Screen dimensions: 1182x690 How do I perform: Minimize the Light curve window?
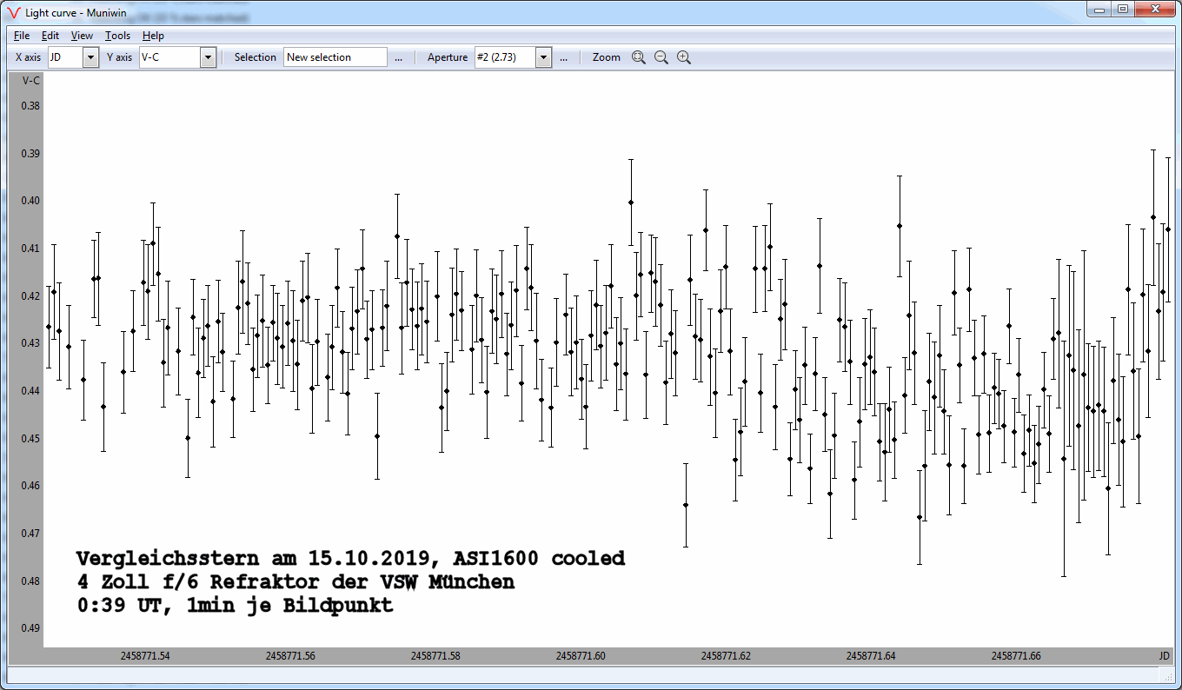[1100, 9]
